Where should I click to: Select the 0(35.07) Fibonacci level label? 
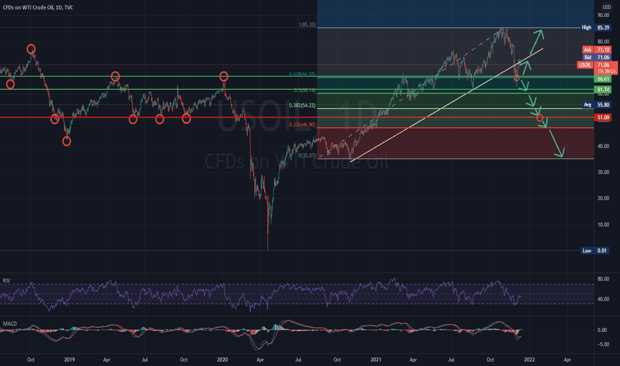307,156
